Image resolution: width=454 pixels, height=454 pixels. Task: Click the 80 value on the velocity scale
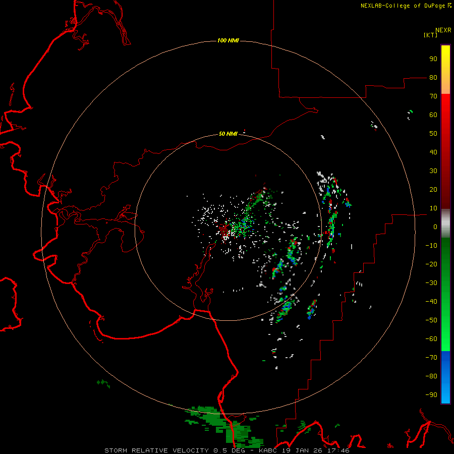point(433,77)
